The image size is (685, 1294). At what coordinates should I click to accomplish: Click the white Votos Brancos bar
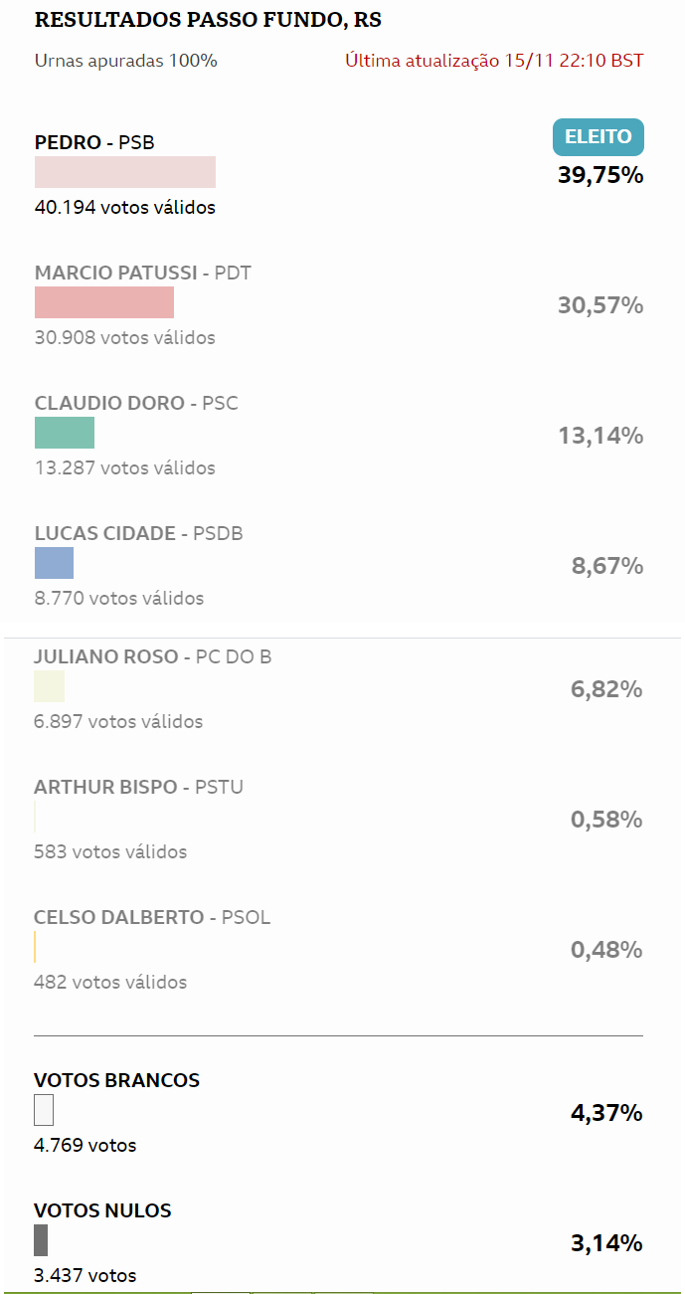point(44,1110)
